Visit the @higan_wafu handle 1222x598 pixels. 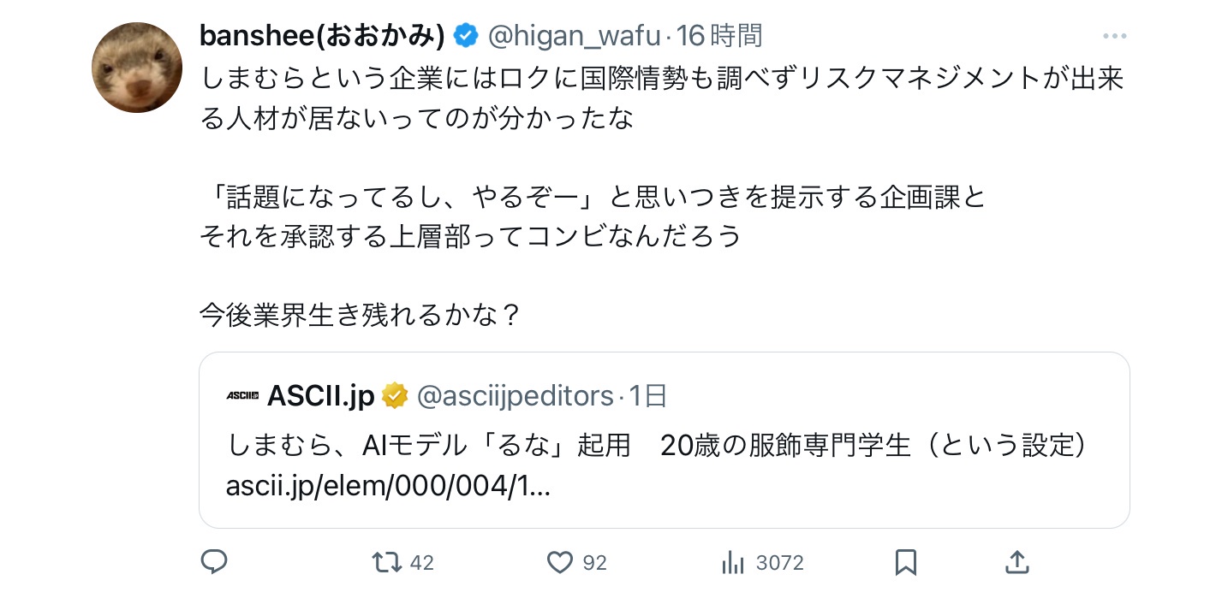574,36
